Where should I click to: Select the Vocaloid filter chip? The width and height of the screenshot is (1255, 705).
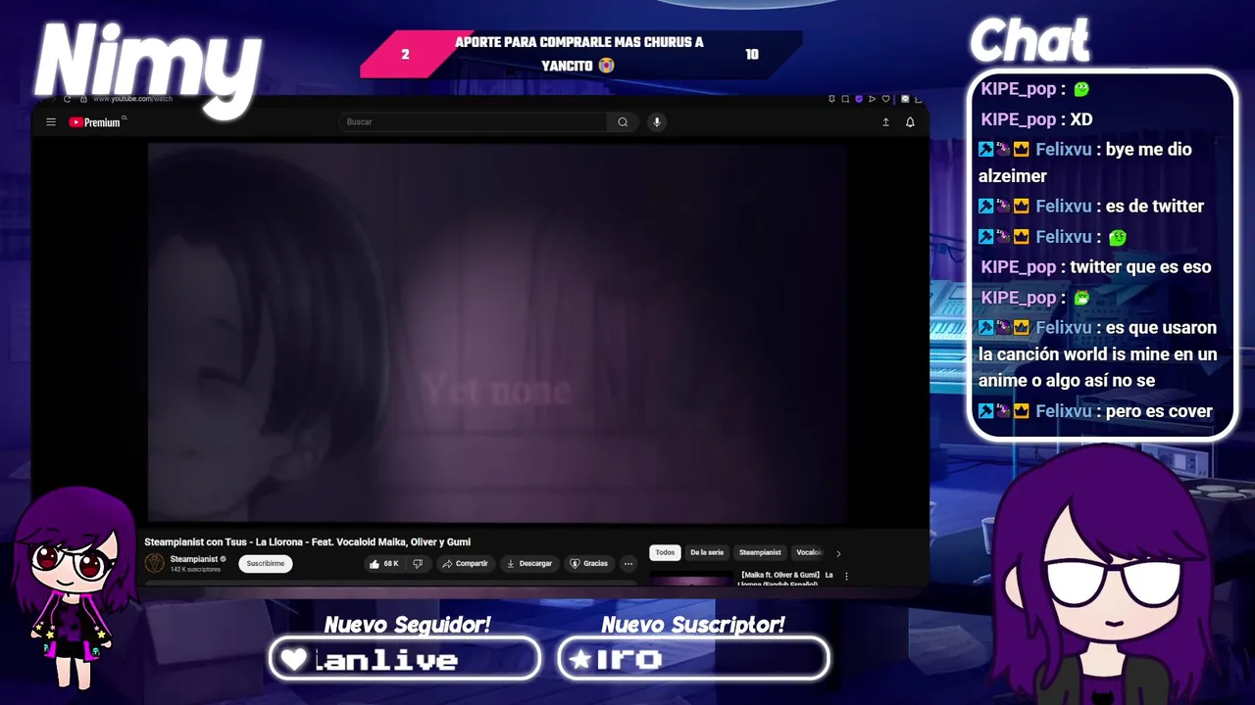tap(808, 553)
